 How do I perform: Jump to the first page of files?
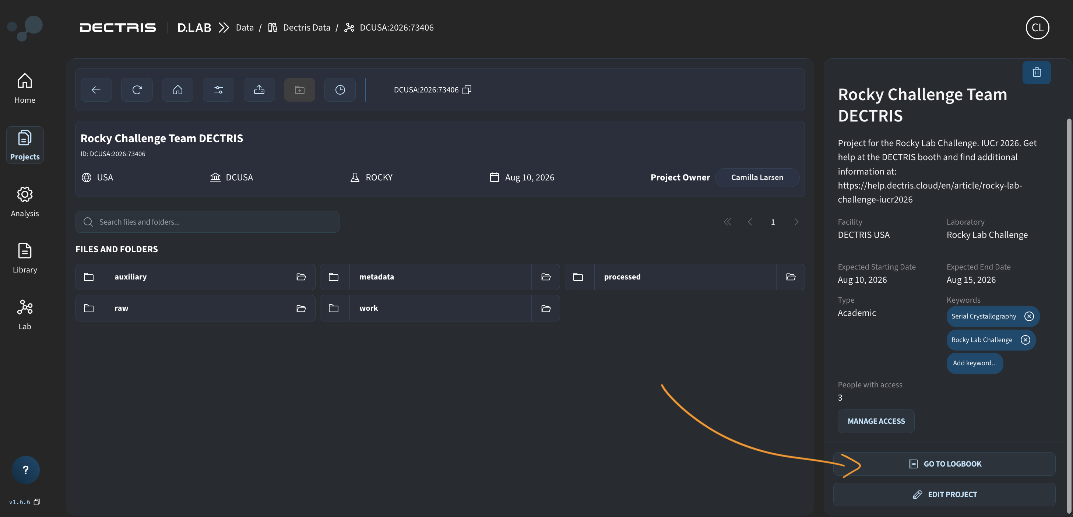727,222
